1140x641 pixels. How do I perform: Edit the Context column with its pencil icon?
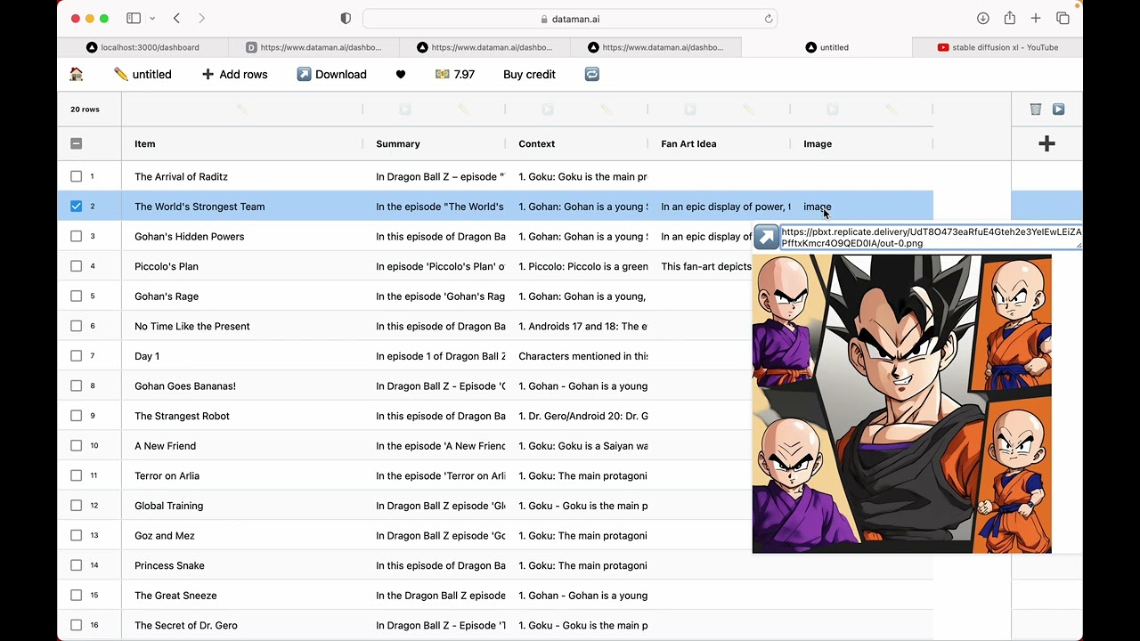pyautogui.click(x=606, y=109)
